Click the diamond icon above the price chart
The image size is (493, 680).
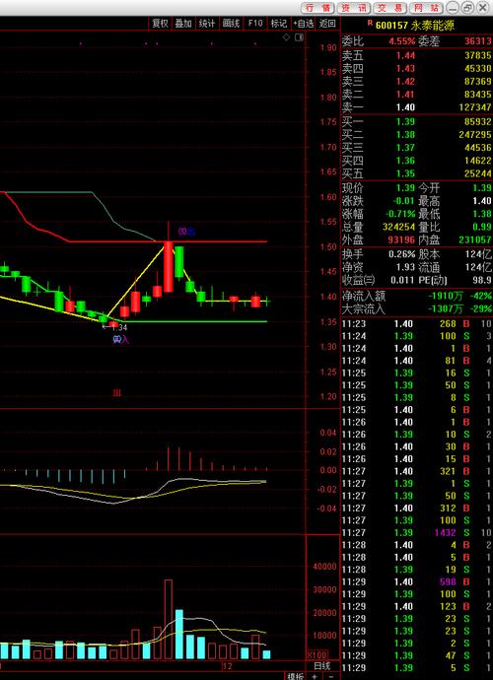pos(286,37)
